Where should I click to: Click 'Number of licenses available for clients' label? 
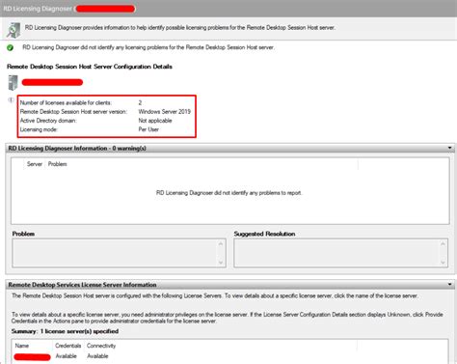(x=66, y=102)
